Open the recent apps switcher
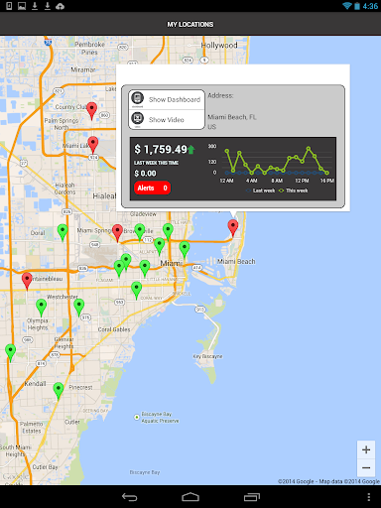 (252, 497)
